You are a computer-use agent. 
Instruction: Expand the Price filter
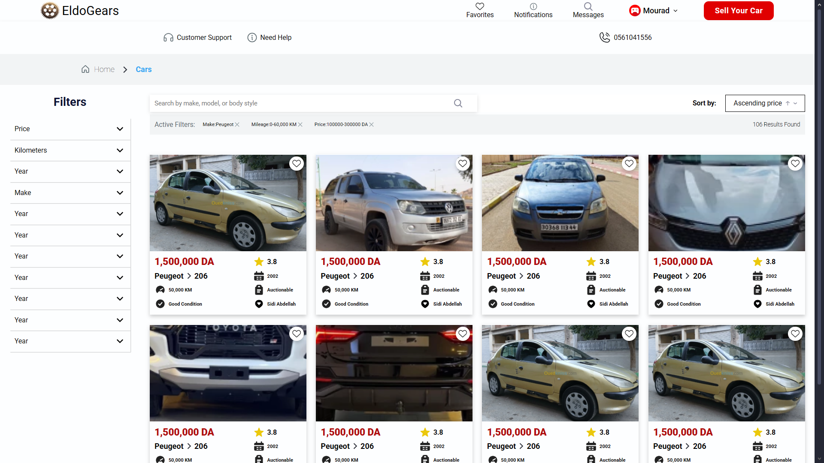(70, 129)
